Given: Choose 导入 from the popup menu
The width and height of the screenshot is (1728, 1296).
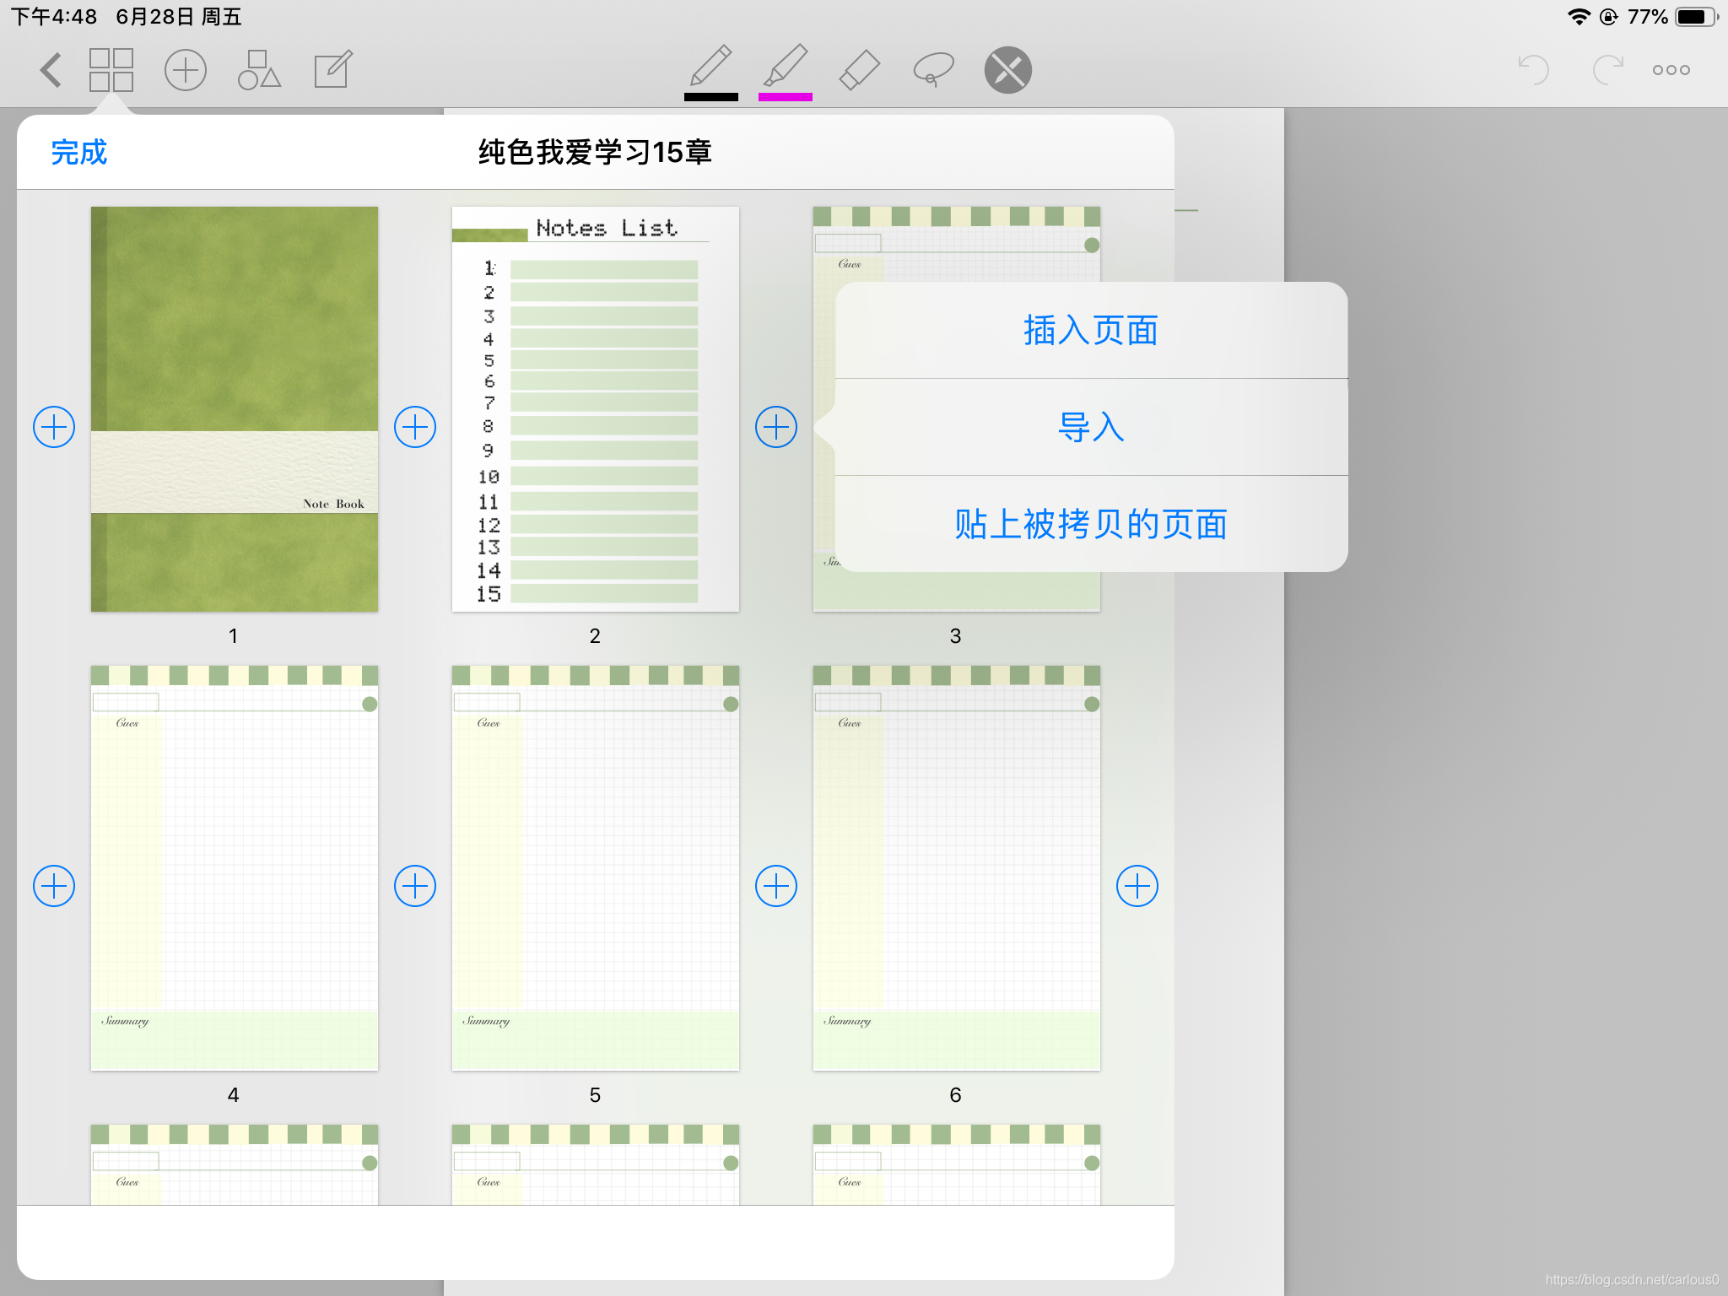Looking at the screenshot, I should click(1091, 427).
